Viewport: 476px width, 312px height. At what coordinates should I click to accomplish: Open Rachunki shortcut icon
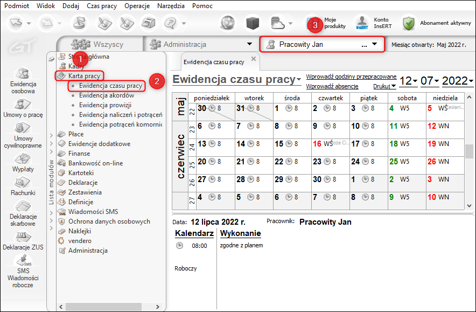pos(23,182)
